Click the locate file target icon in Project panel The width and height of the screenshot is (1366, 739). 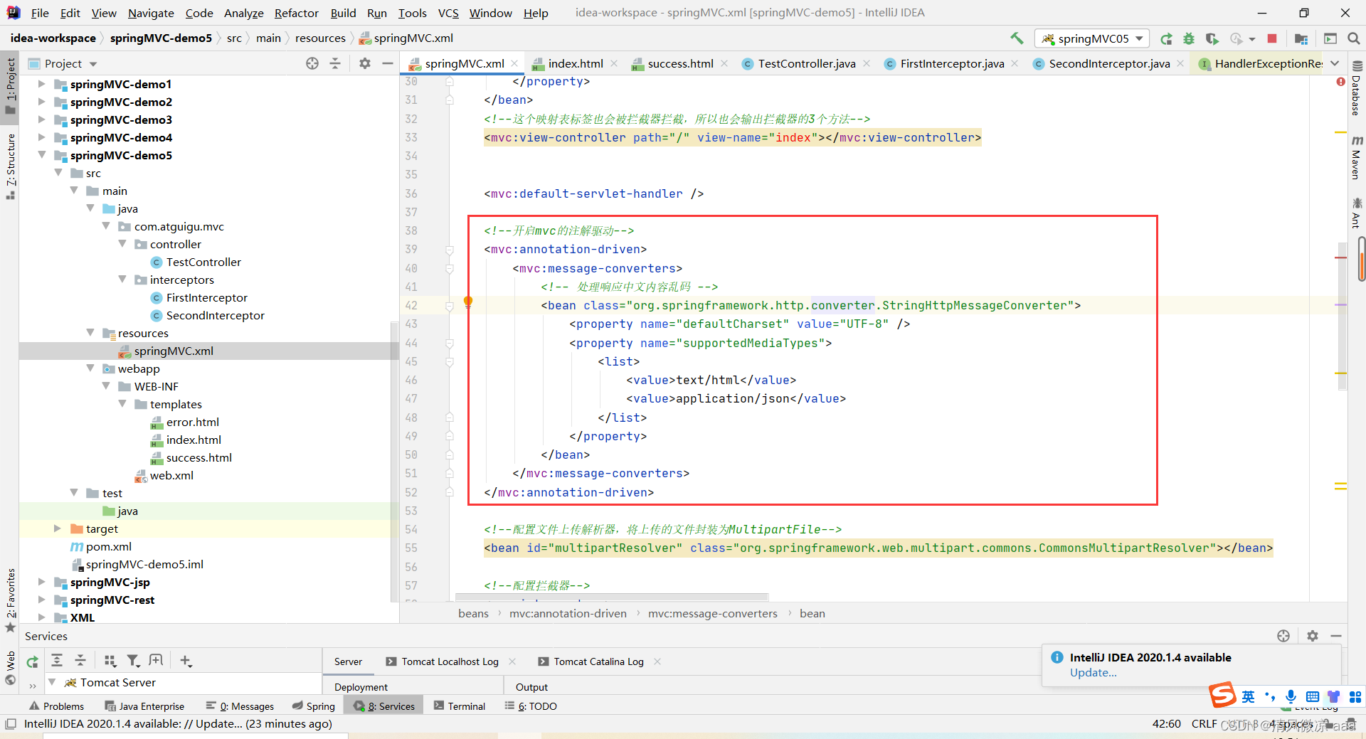(312, 63)
